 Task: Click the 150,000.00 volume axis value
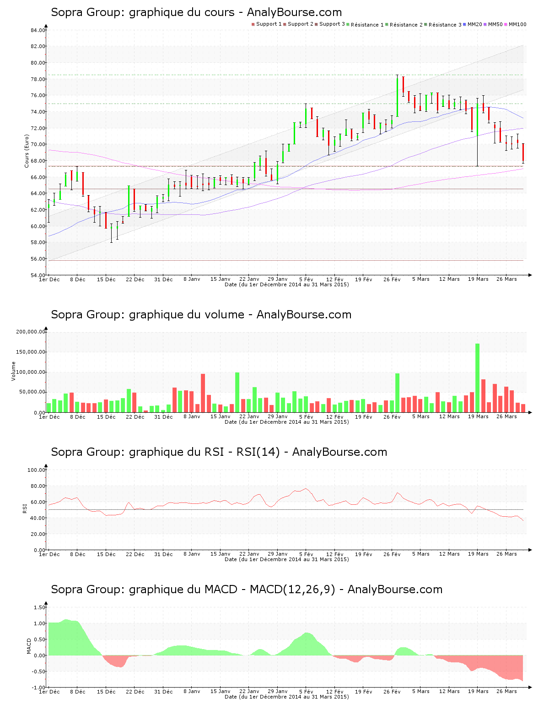tap(31, 352)
